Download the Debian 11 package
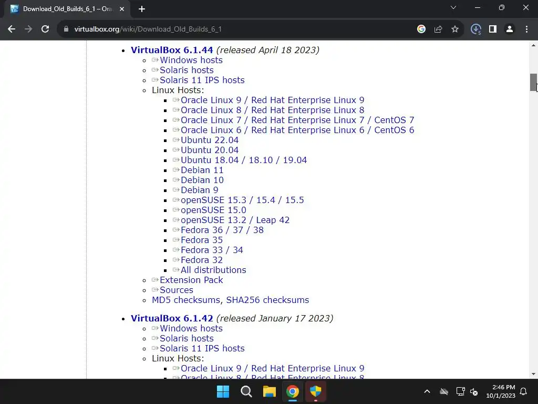Viewport: 538px width, 404px height. tap(202, 170)
